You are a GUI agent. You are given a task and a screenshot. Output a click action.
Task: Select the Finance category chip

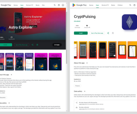coord(78,86)
